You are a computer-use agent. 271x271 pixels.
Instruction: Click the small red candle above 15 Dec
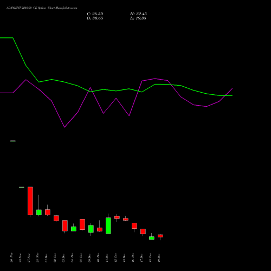pyautogui.click(x=126, y=220)
